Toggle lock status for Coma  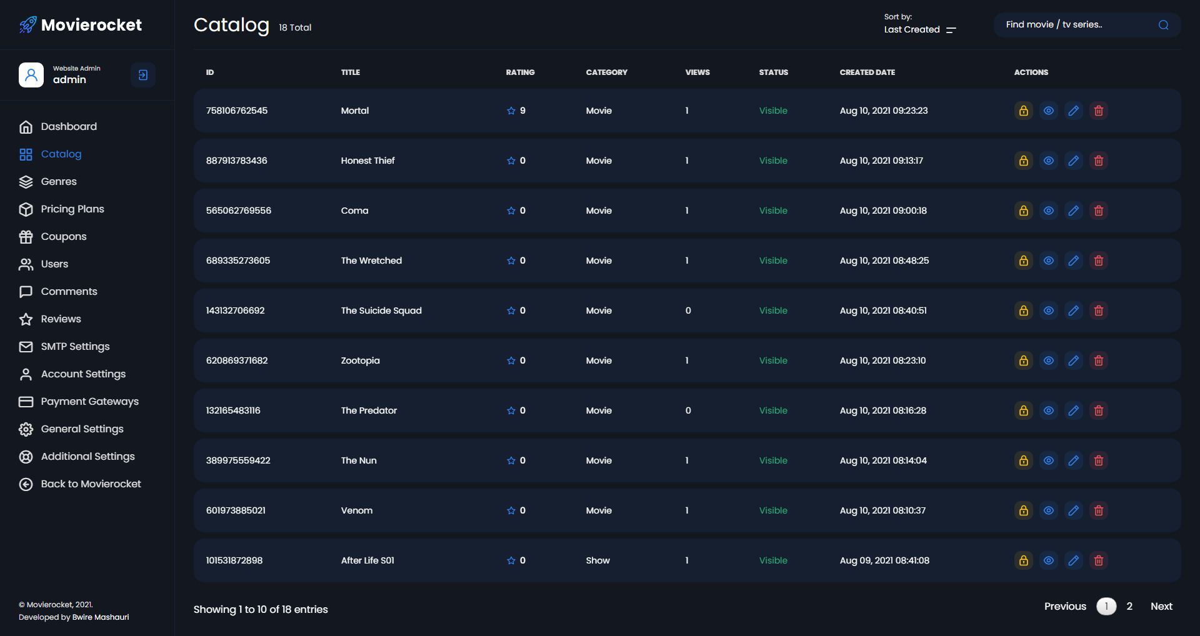(x=1023, y=211)
